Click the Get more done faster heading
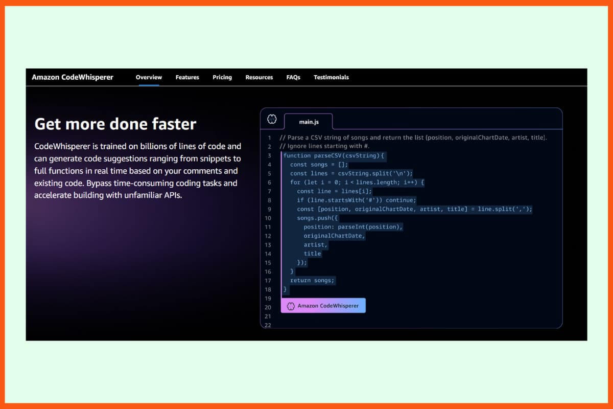The width and height of the screenshot is (613, 409). click(115, 124)
